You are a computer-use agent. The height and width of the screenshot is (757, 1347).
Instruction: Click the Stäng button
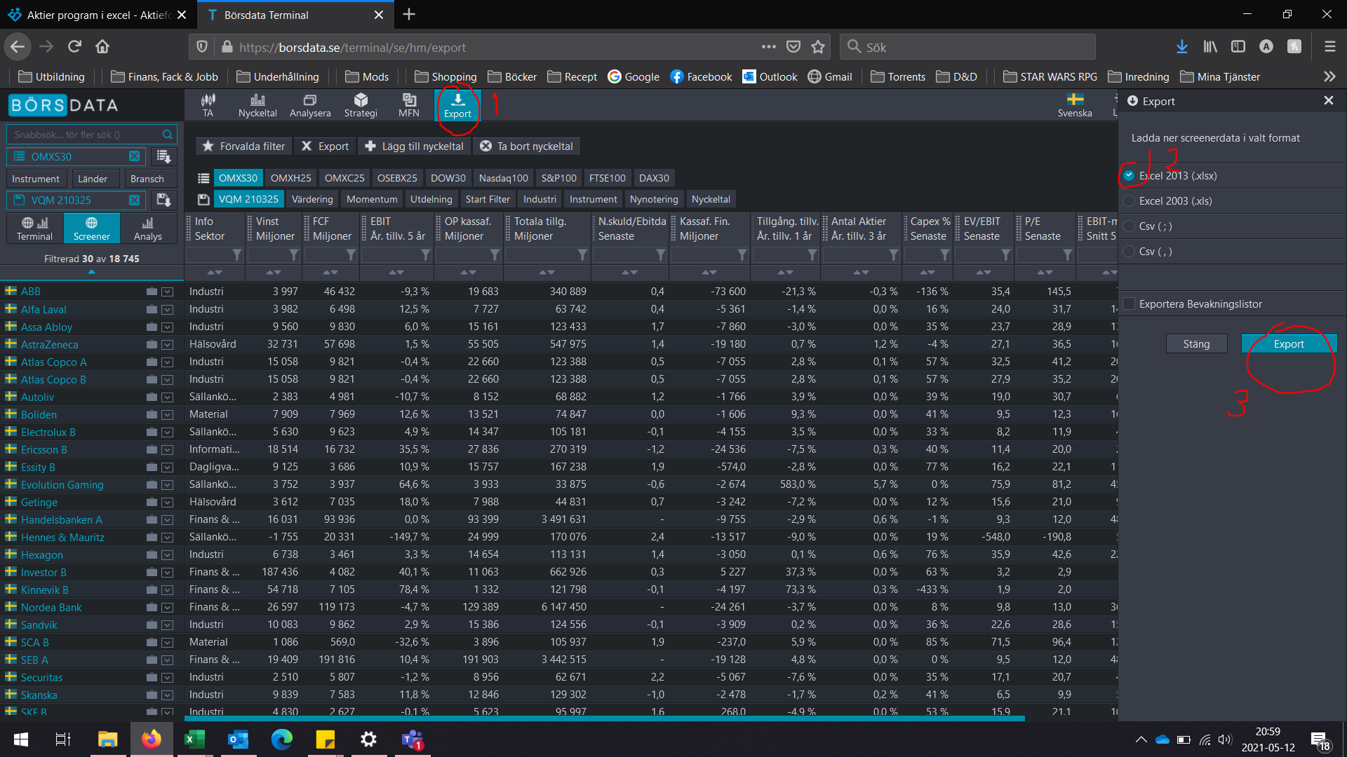[x=1196, y=343]
